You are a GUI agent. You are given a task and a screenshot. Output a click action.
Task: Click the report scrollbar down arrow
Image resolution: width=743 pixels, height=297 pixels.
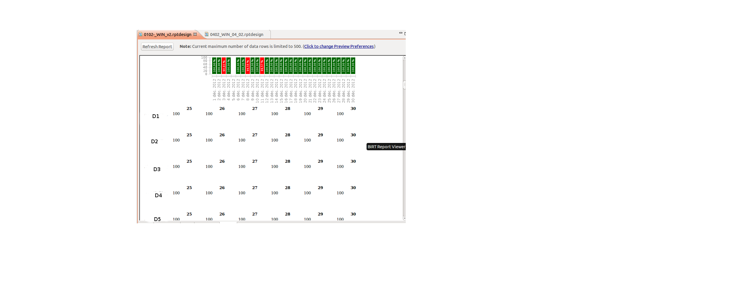pyautogui.click(x=404, y=218)
